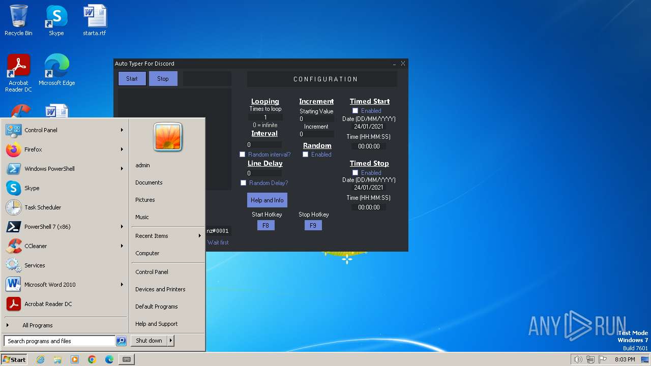Open File Explorer from taskbar
The width and height of the screenshot is (651, 366).
coord(57,359)
